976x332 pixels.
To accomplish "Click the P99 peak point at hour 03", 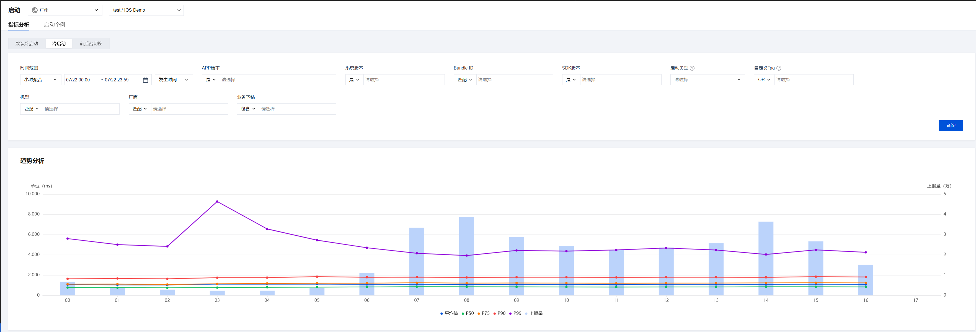I will [x=217, y=202].
